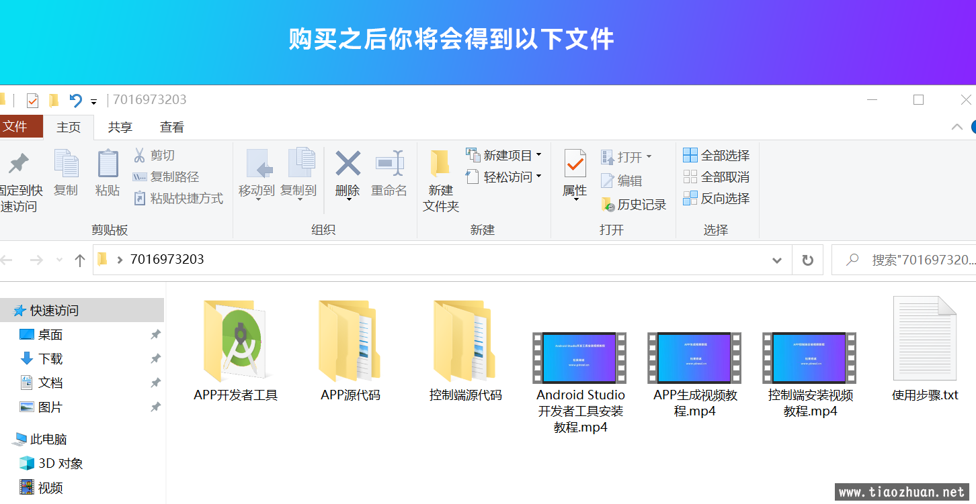
Task: Open the Share (共享) ribbon tab
Action: [x=120, y=127]
